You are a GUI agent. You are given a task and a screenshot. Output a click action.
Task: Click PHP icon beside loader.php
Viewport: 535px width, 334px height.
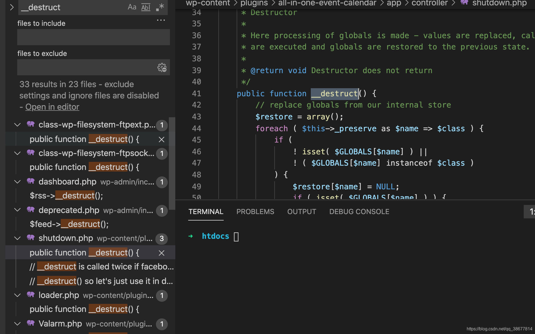[x=31, y=295]
